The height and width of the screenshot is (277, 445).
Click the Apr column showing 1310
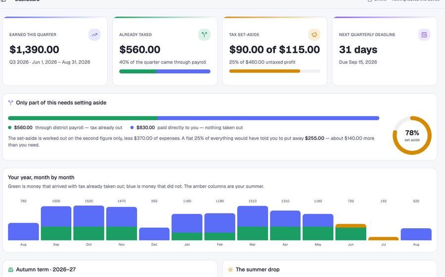[x=285, y=226]
